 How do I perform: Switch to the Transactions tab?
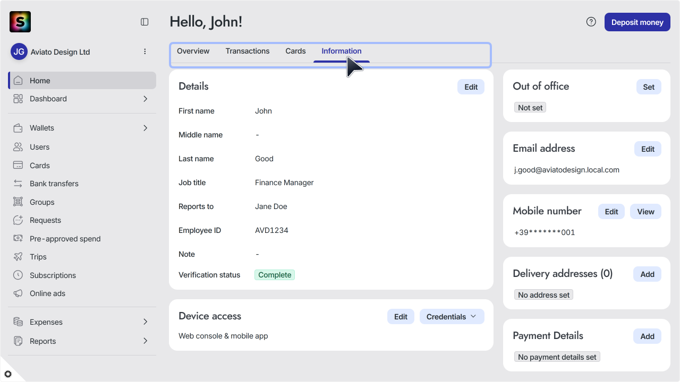248,51
